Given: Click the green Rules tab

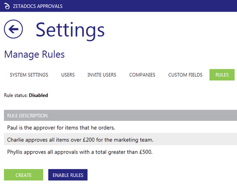Looking at the screenshot, I should pyautogui.click(x=222, y=75).
